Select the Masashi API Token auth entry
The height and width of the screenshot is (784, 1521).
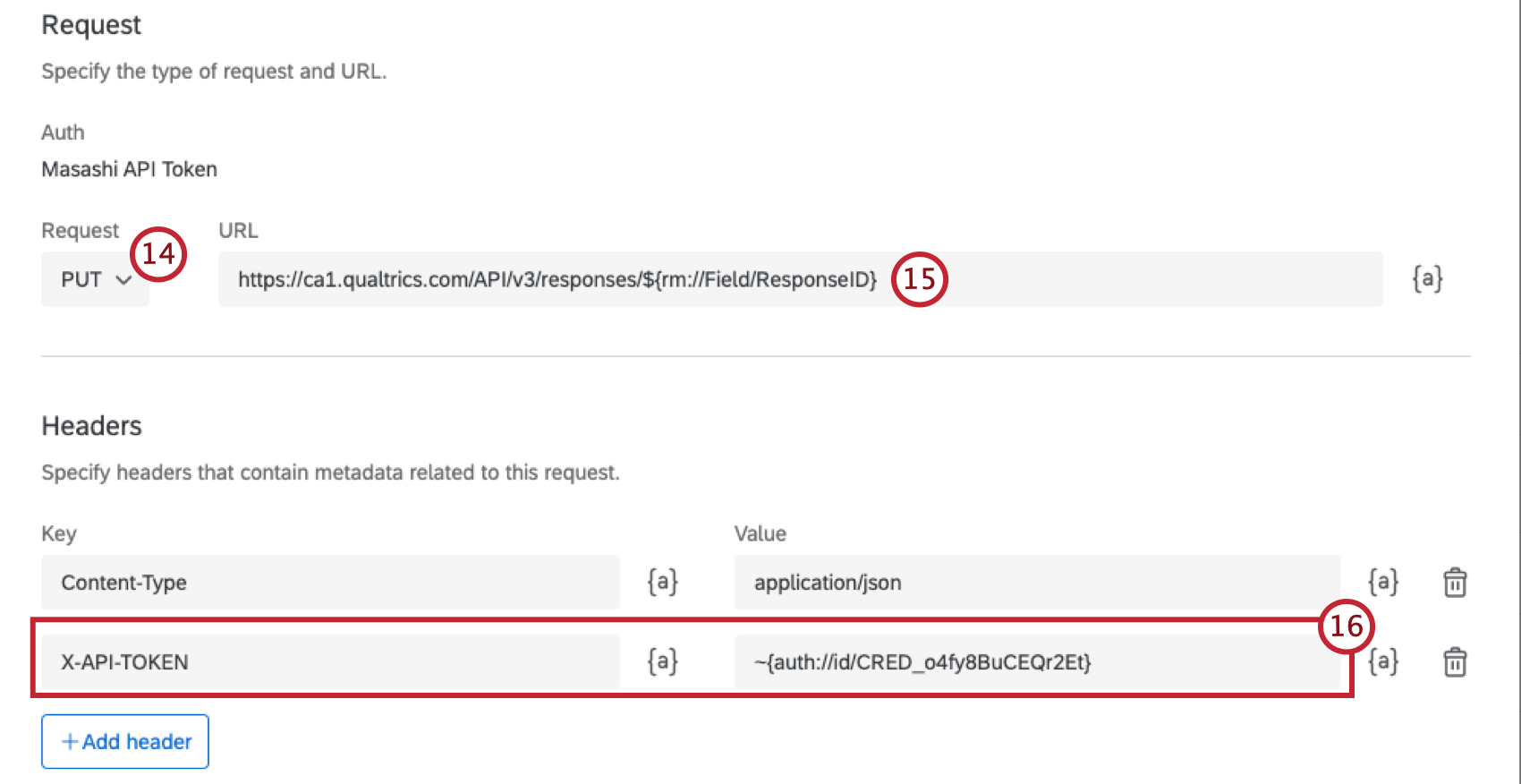(x=129, y=169)
